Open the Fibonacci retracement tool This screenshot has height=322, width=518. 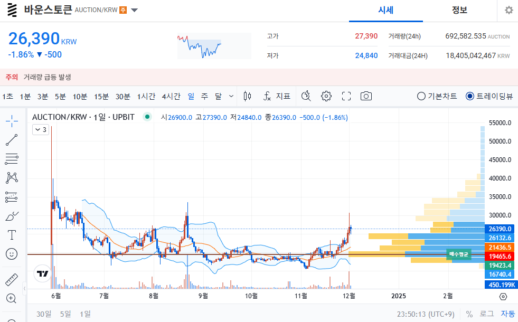coord(12,159)
